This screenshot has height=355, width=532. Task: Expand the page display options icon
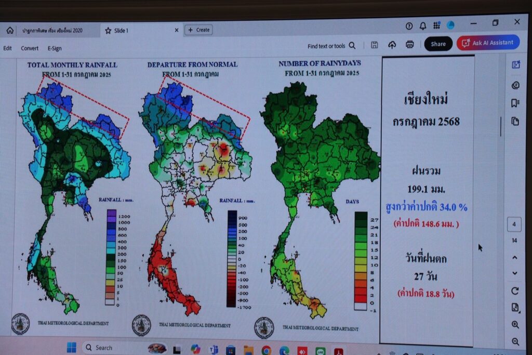click(515, 308)
